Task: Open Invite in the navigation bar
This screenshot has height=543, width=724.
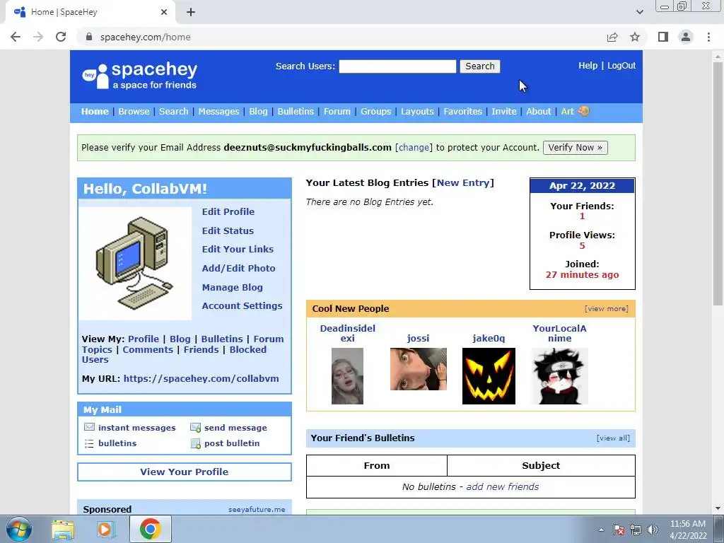Action: tap(503, 111)
